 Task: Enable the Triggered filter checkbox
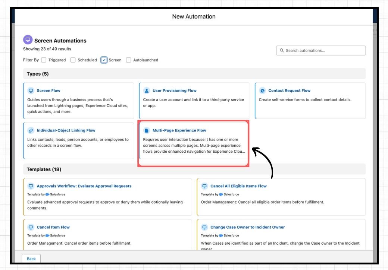(44, 60)
